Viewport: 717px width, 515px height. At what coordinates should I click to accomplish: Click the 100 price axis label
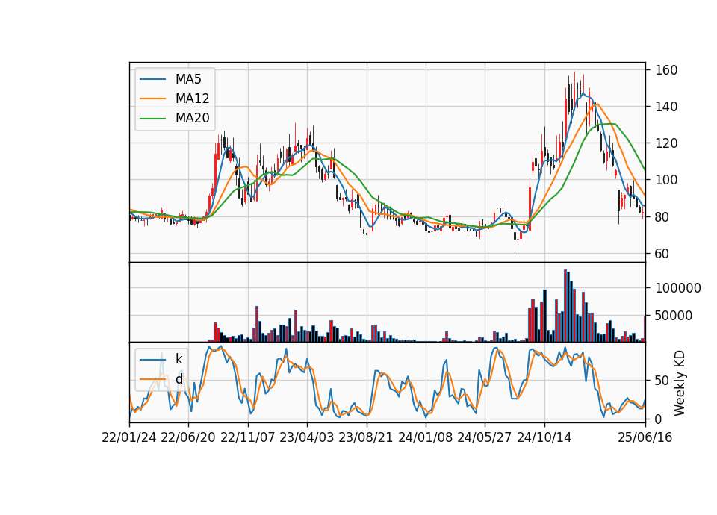point(666,180)
